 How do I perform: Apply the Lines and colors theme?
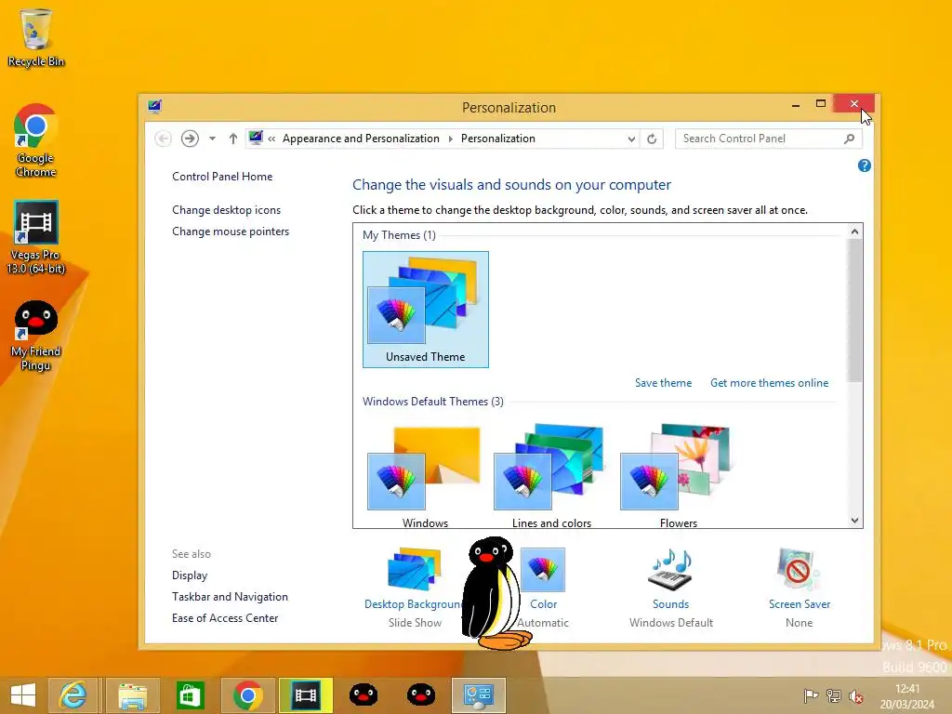[552, 475]
